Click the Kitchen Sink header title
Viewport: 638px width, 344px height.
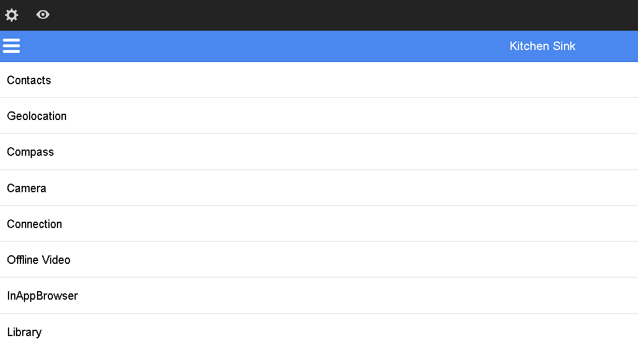(x=542, y=46)
